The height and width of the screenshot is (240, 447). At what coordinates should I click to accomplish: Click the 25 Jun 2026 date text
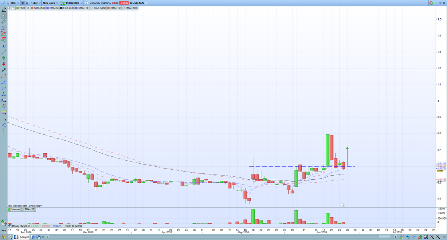[137, 3]
